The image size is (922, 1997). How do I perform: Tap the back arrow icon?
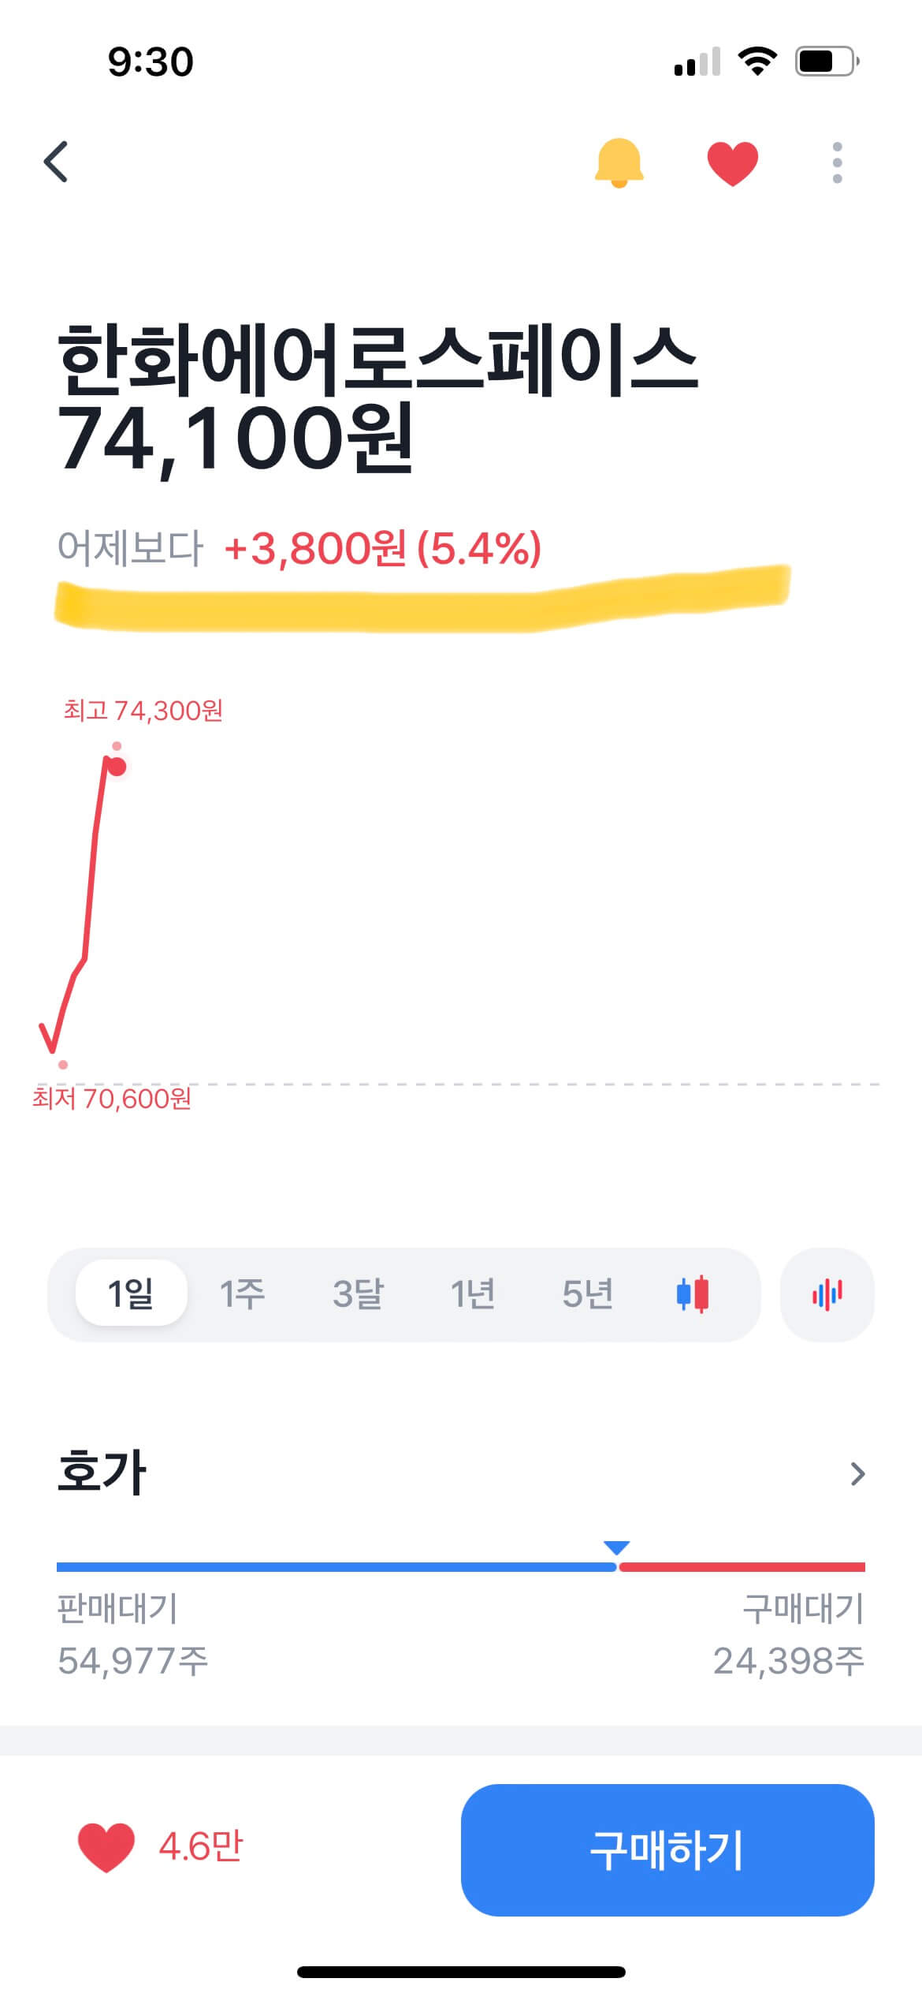tap(56, 162)
